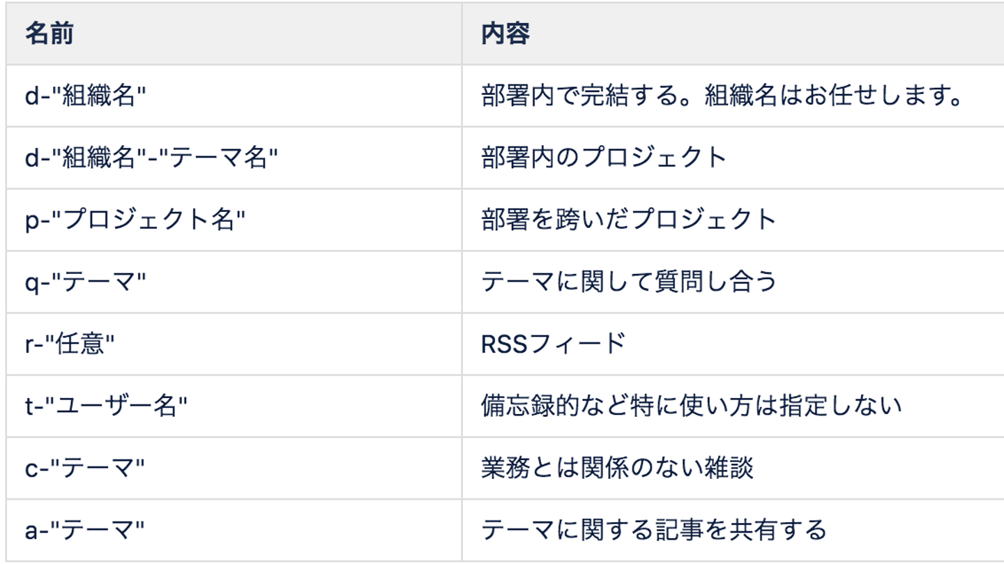The image size is (1004, 564).
Task: Select the d-"組織名" name cell
Action: (x=86, y=96)
